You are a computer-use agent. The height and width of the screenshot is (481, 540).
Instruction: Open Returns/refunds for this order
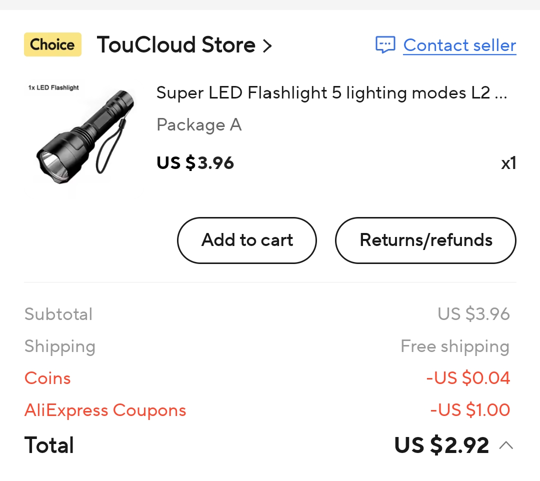click(425, 240)
